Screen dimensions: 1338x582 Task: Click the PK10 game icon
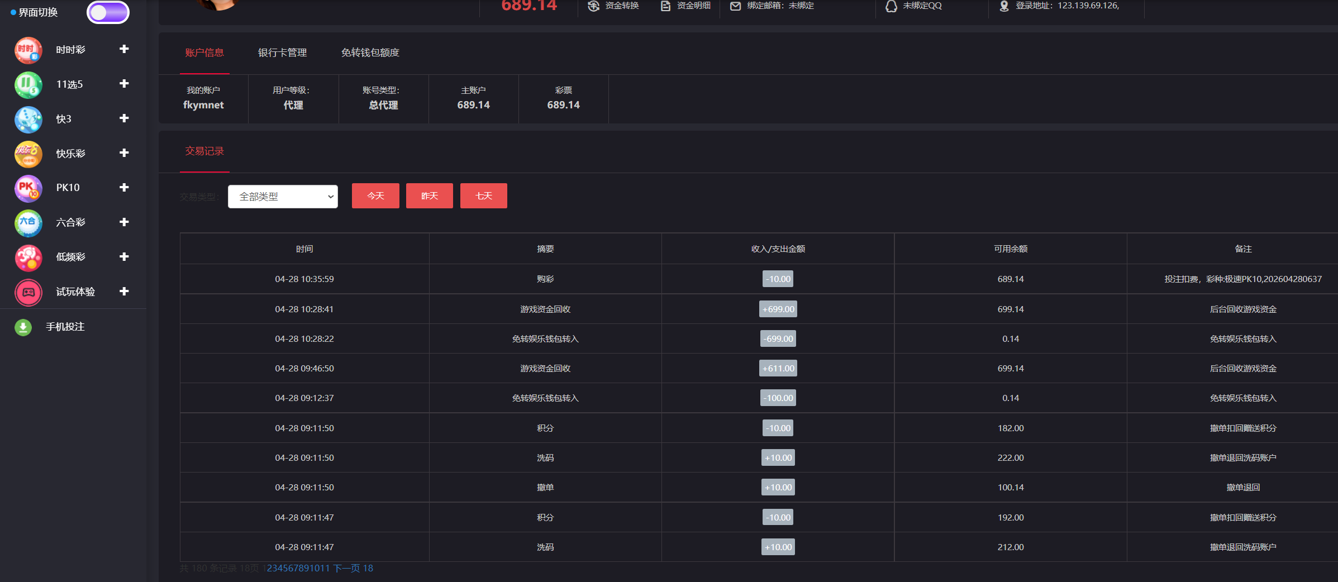point(28,188)
